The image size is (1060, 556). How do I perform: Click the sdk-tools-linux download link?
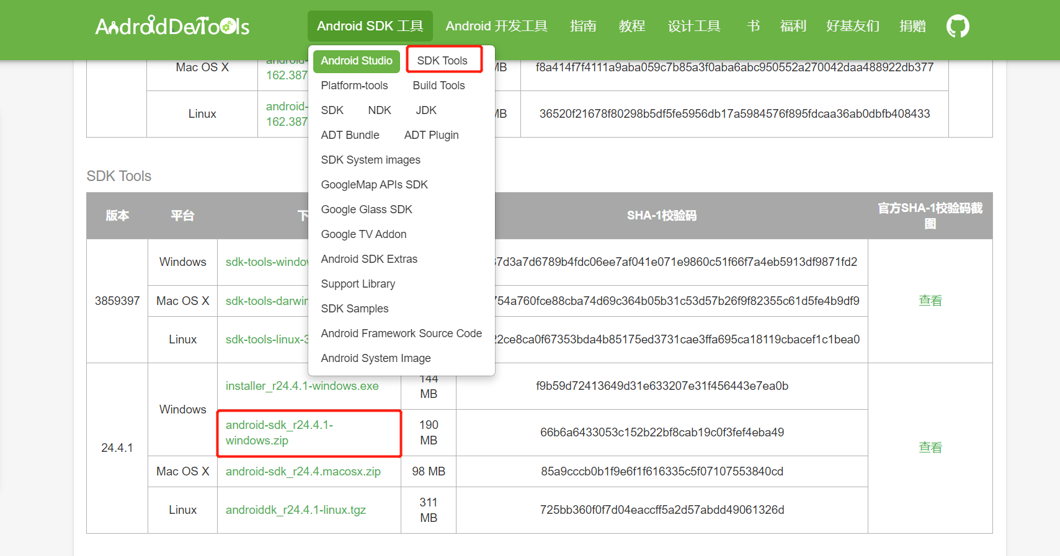point(267,340)
